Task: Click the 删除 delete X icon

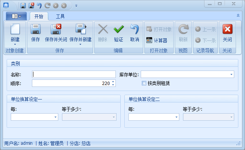Action: click(x=103, y=29)
